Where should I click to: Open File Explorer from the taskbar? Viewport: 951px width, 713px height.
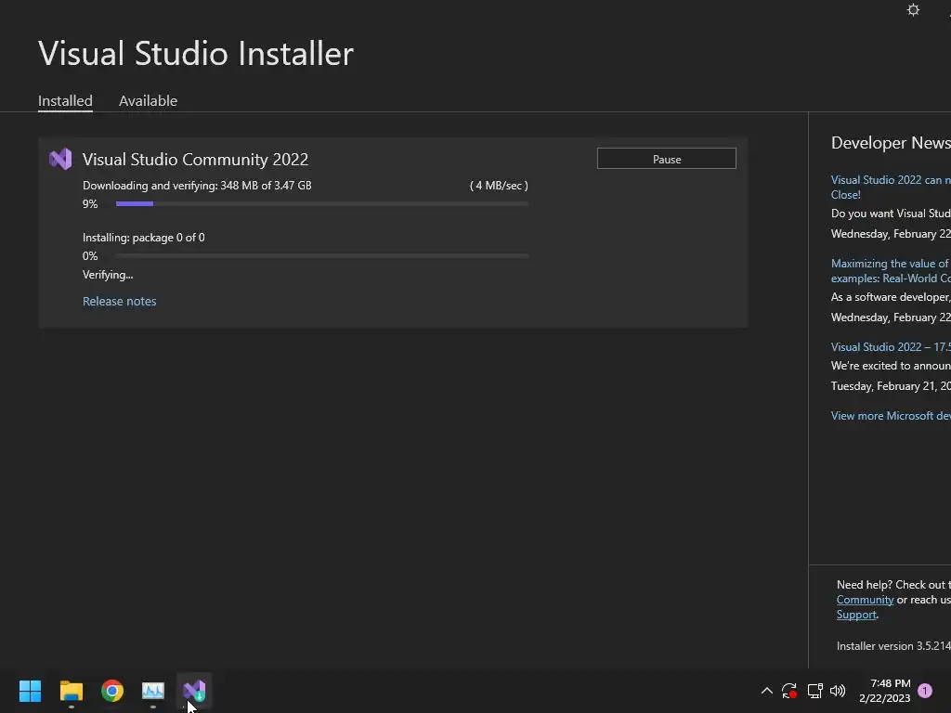pyautogui.click(x=71, y=691)
